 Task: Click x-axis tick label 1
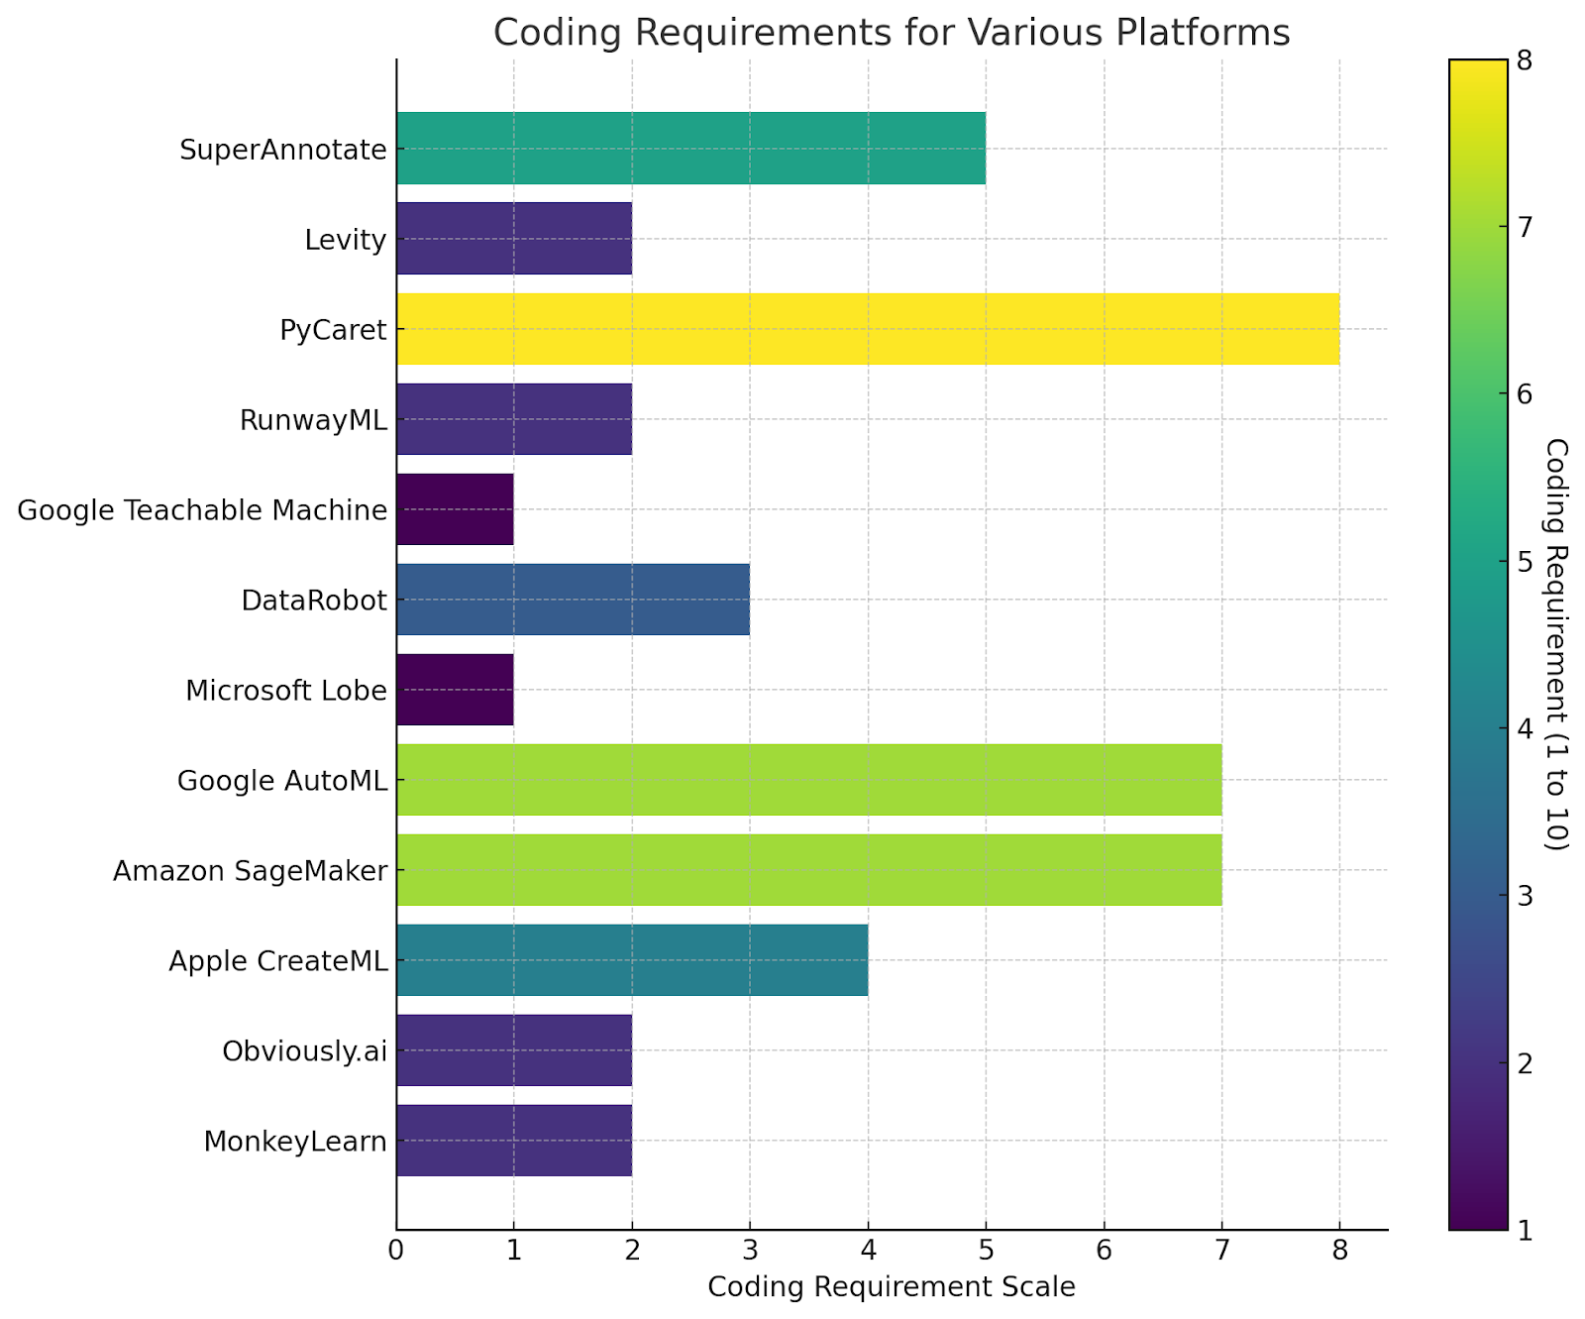pos(514,1252)
